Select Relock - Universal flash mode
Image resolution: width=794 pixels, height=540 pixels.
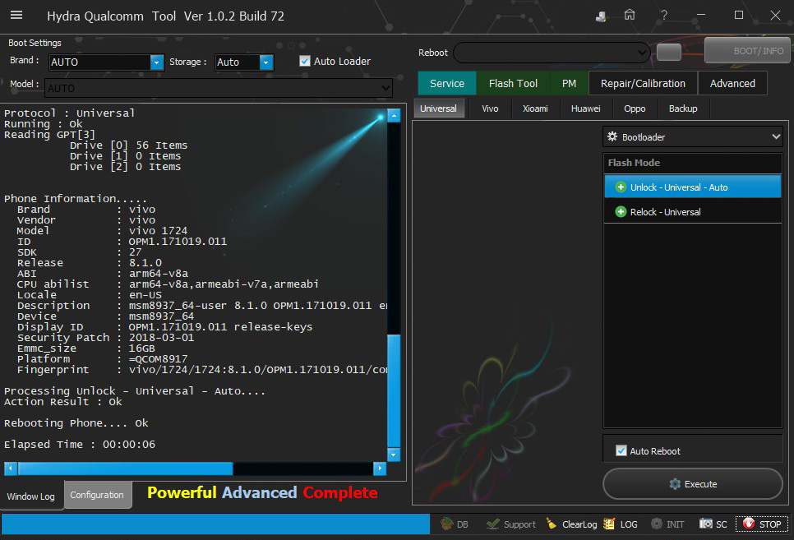[x=693, y=212]
